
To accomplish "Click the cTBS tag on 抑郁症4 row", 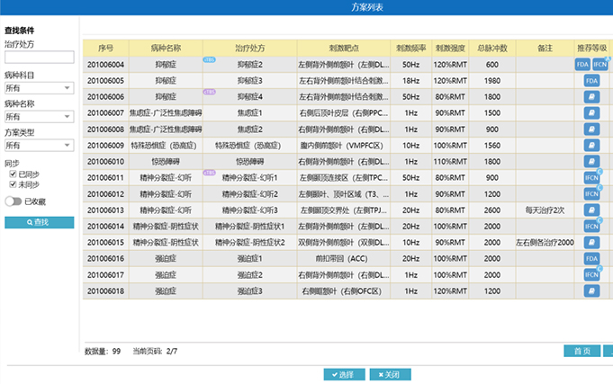I will [x=209, y=92].
